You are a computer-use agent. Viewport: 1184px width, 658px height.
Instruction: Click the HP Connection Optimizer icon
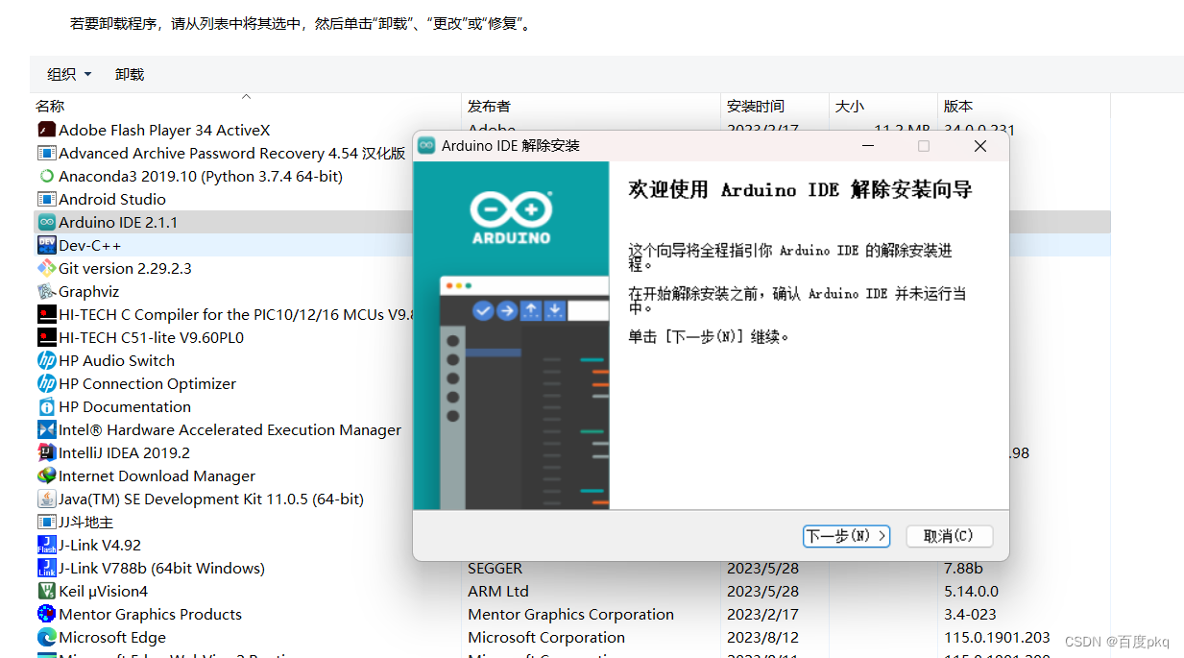click(46, 383)
